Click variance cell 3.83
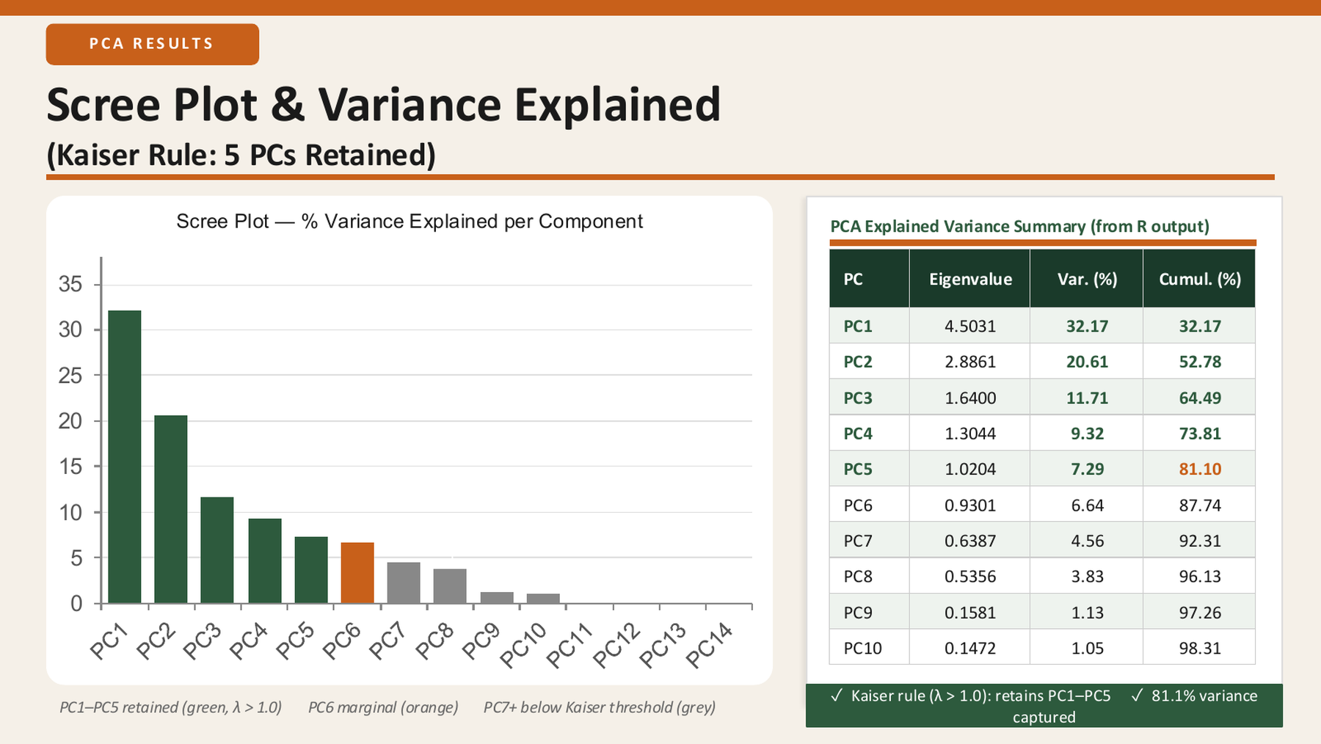Image resolution: width=1321 pixels, height=744 pixels. pos(1087,576)
